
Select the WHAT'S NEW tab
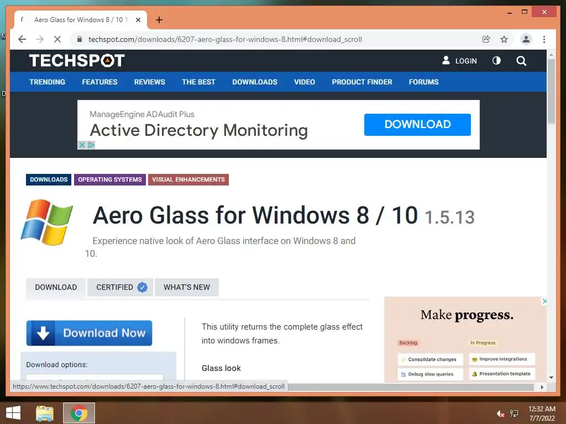click(x=187, y=287)
